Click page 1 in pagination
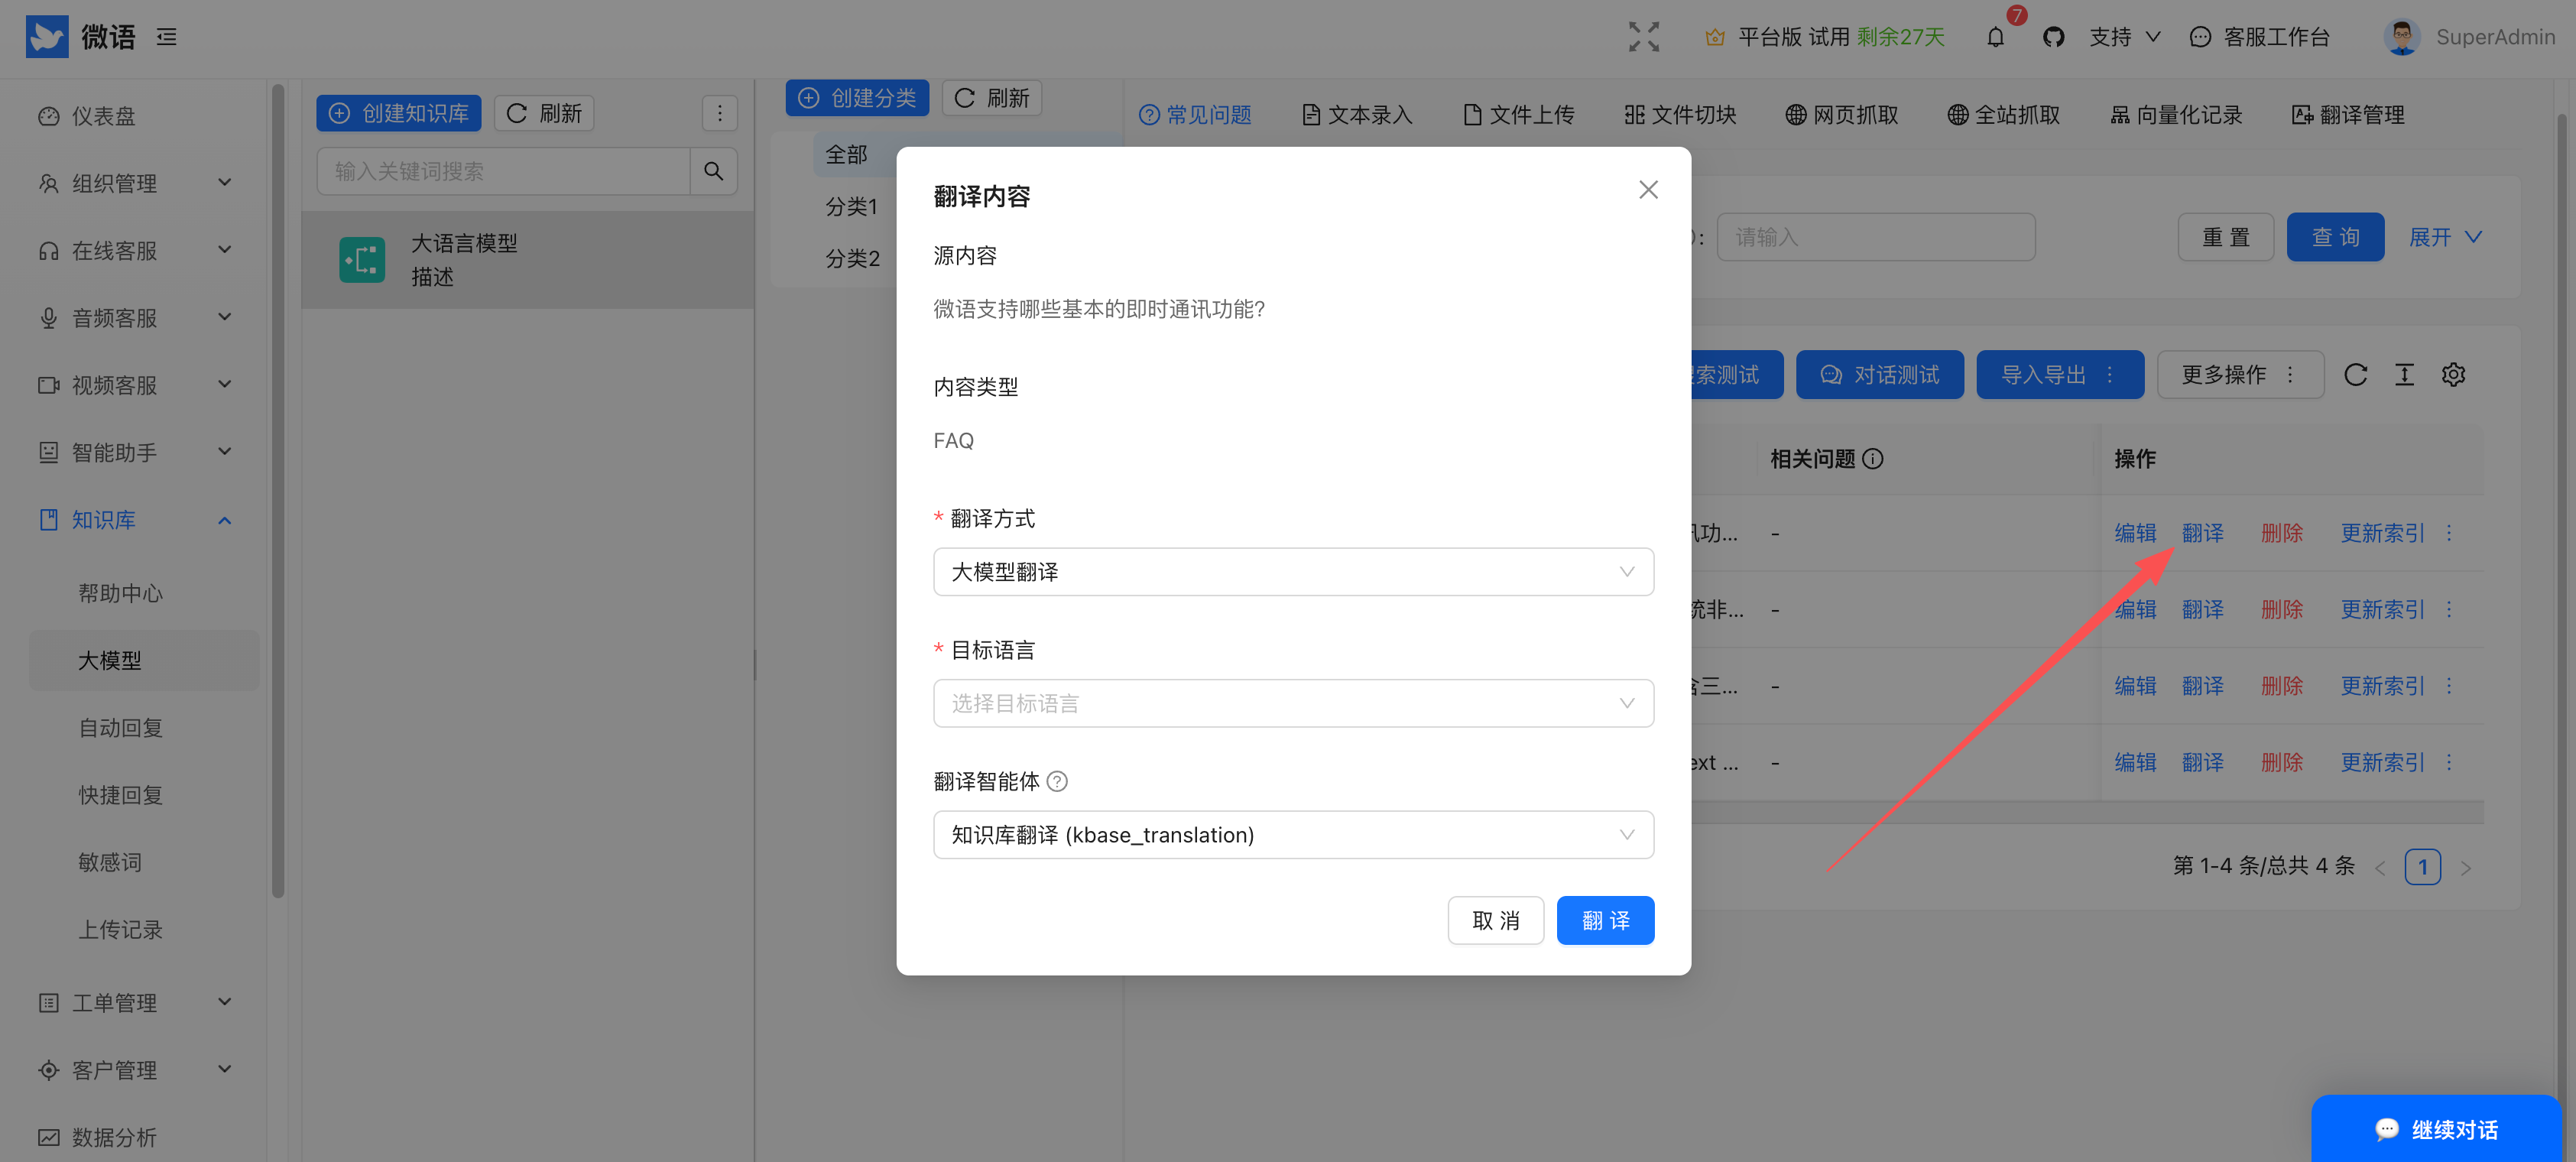The width and height of the screenshot is (2576, 1162). point(2422,867)
